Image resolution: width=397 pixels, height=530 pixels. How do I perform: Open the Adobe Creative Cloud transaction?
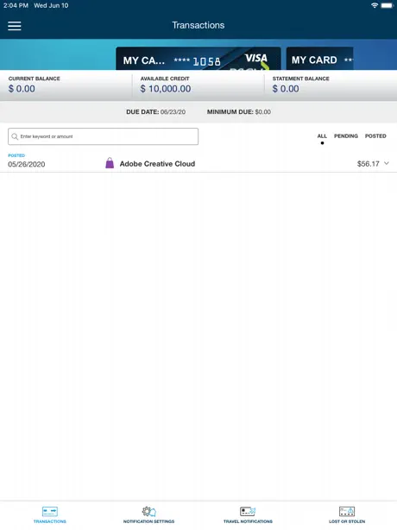tap(198, 164)
